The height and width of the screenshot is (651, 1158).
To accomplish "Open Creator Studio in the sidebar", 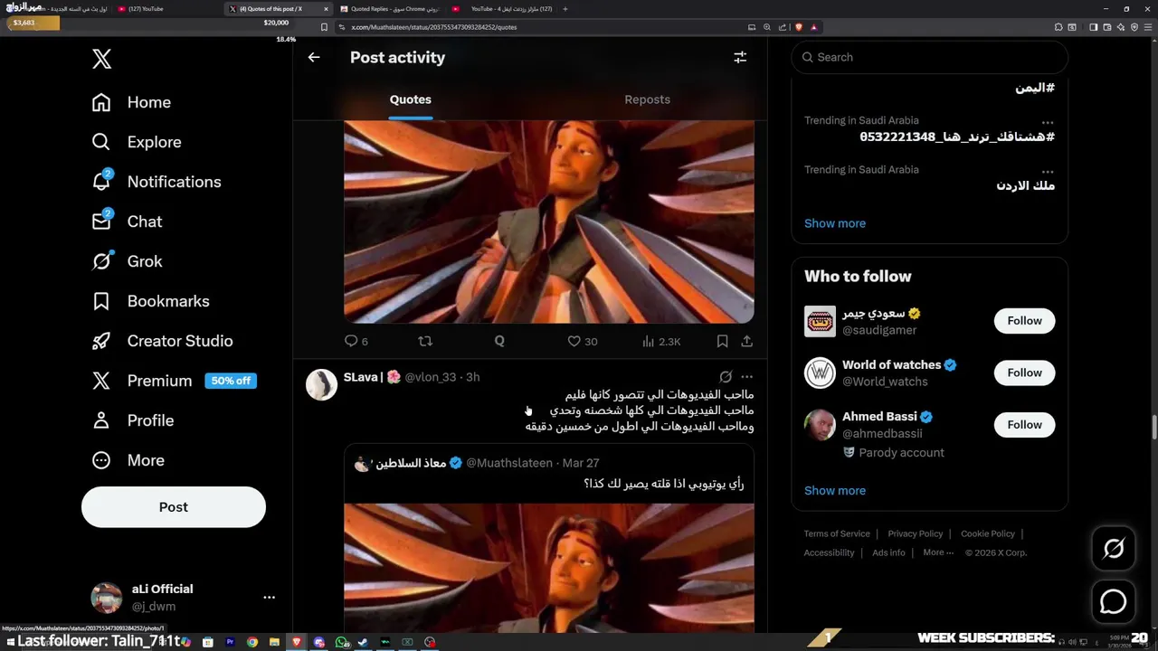I will 162,341.
